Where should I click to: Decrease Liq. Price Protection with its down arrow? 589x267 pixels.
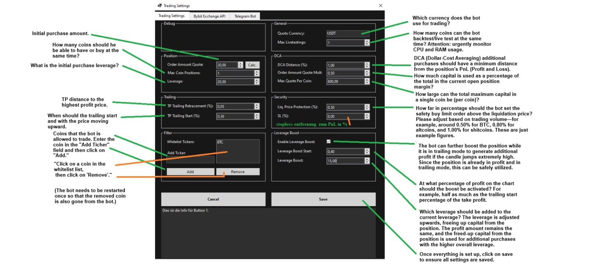click(x=367, y=109)
